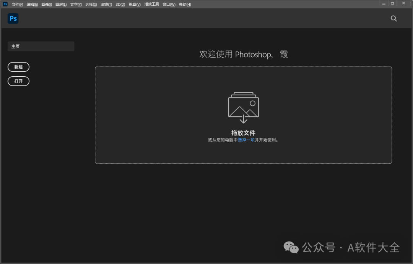This screenshot has width=413, height=264.
Task: Open search using the magnifier icon
Action: [393, 18]
